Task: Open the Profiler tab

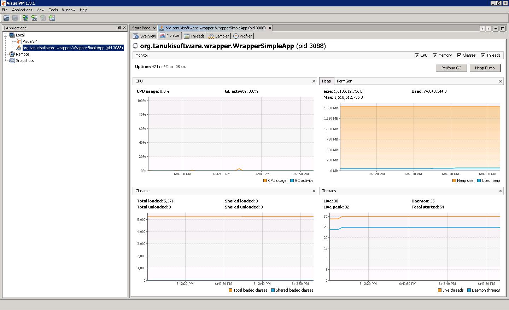Action: 242,36
